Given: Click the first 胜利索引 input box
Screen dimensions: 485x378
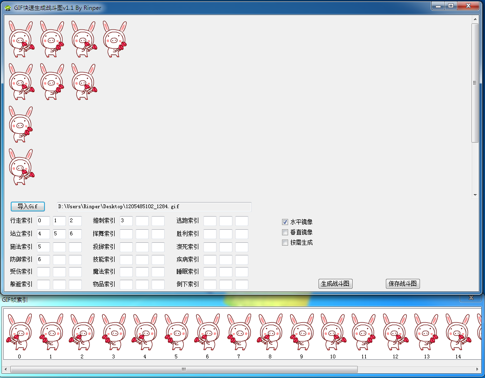Looking at the screenshot, I should click(x=210, y=234).
